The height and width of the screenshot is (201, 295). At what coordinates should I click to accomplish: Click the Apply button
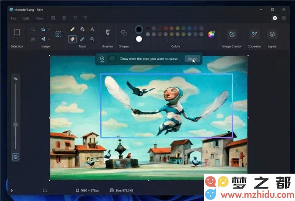pos(192,59)
